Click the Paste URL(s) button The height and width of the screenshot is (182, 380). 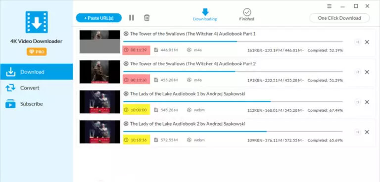point(98,18)
